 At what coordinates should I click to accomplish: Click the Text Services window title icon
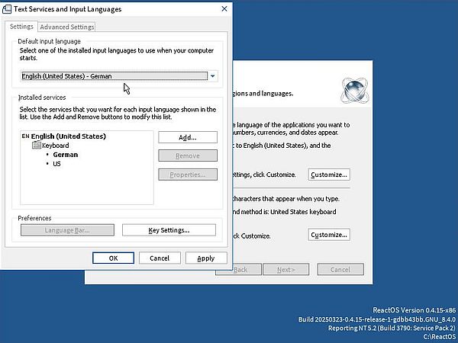click(x=8, y=8)
